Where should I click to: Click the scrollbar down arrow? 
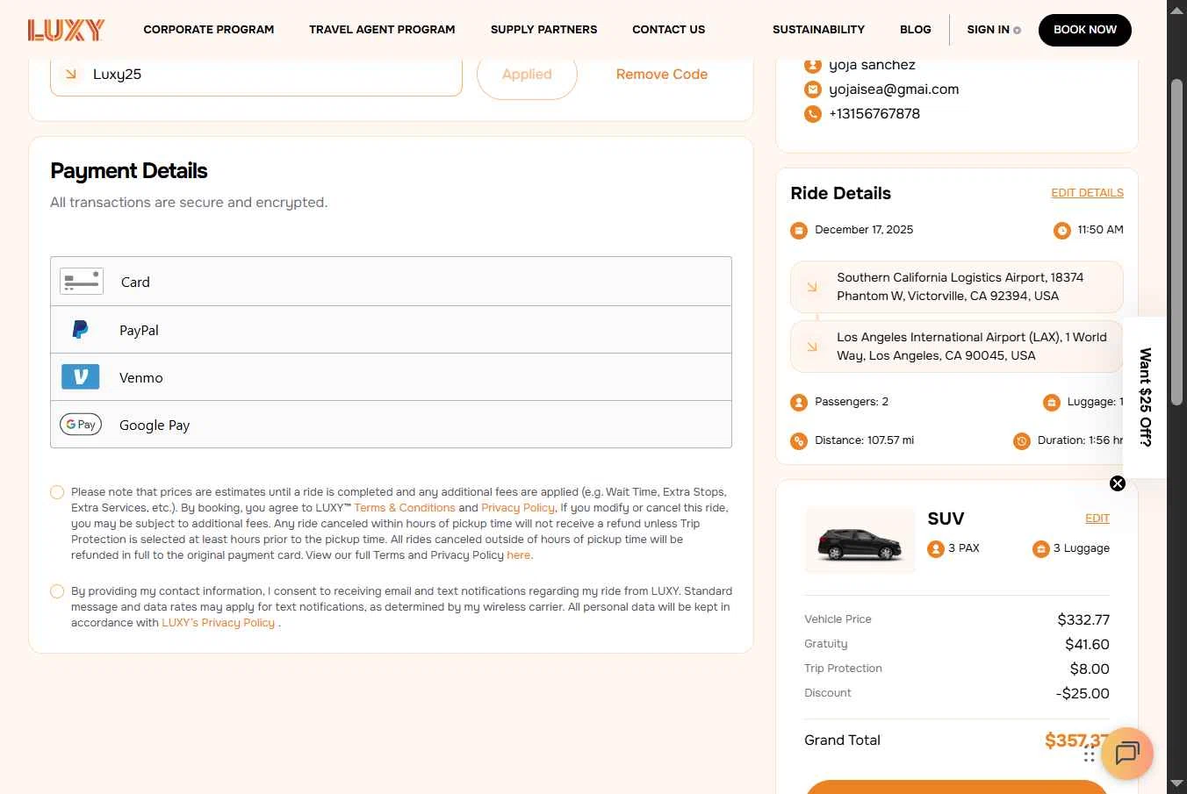coord(1177,783)
